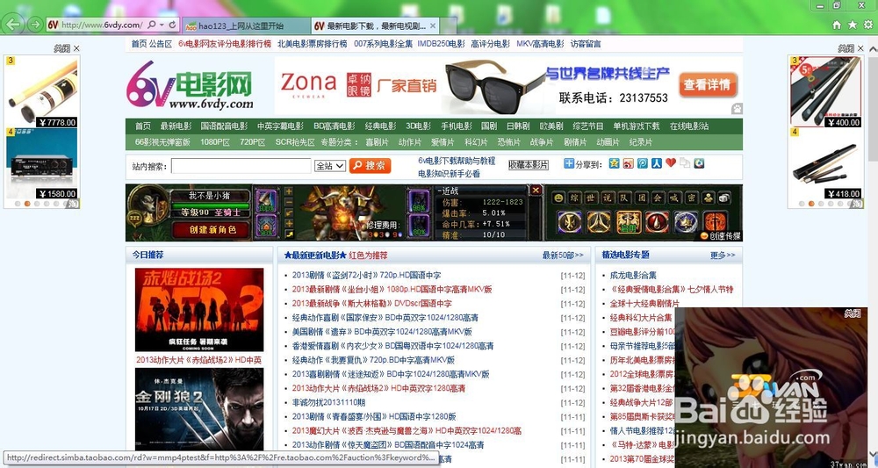Click the 创建新角色 button in game ad
The image size is (878, 468).
(212, 229)
